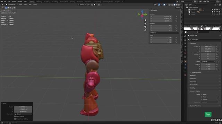Hide the second collection via its eye icon
Image resolution: width=222 pixels, height=124 pixels.
pos(217,12)
